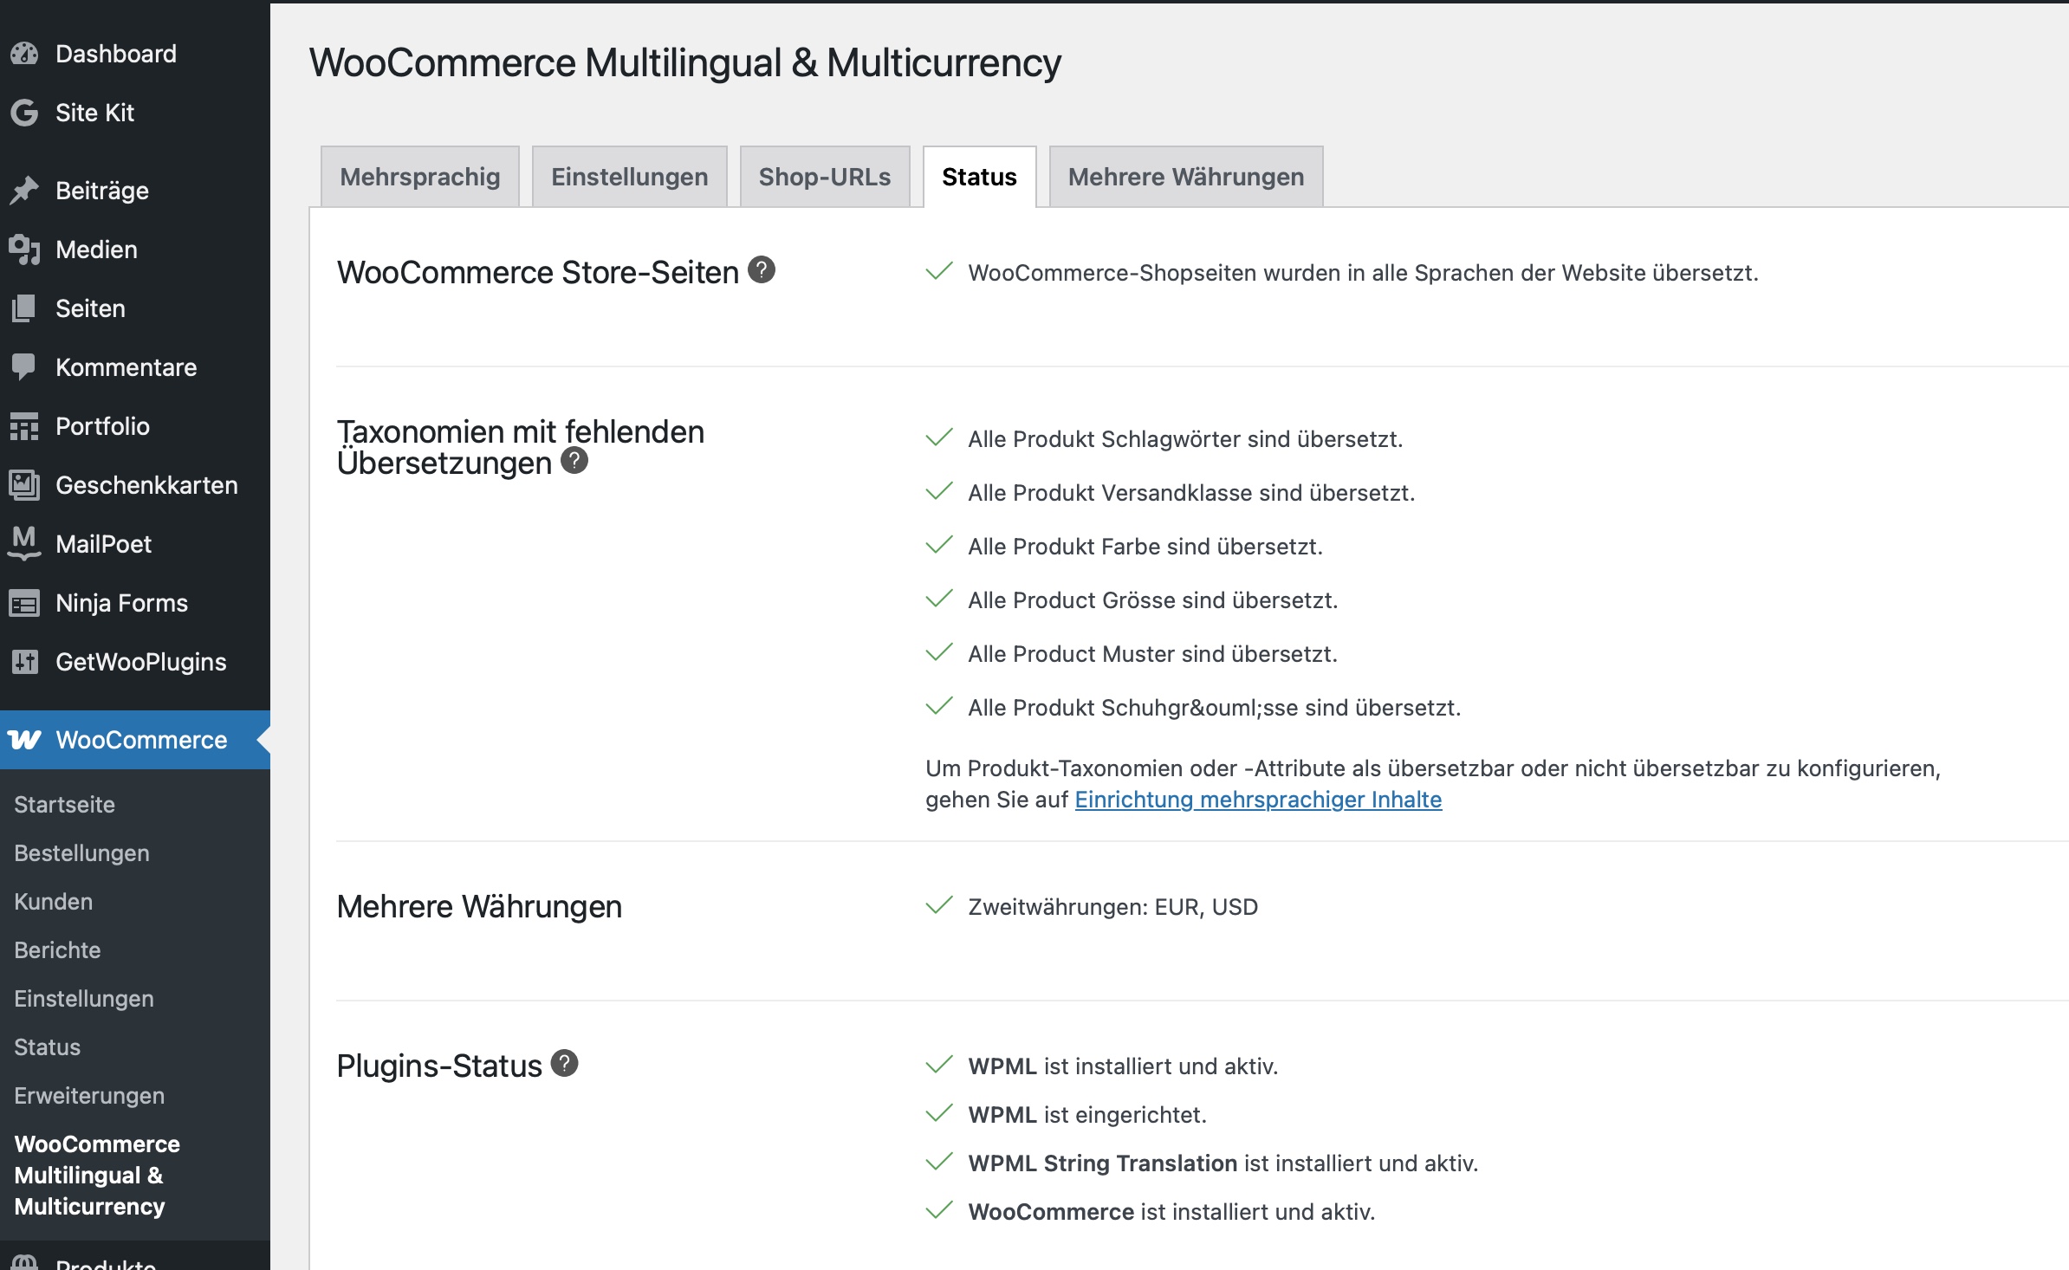Viewport: 2069px width, 1270px height.
Task: Click the Mehrere Währungen section heading
Action: click(479, 907)
